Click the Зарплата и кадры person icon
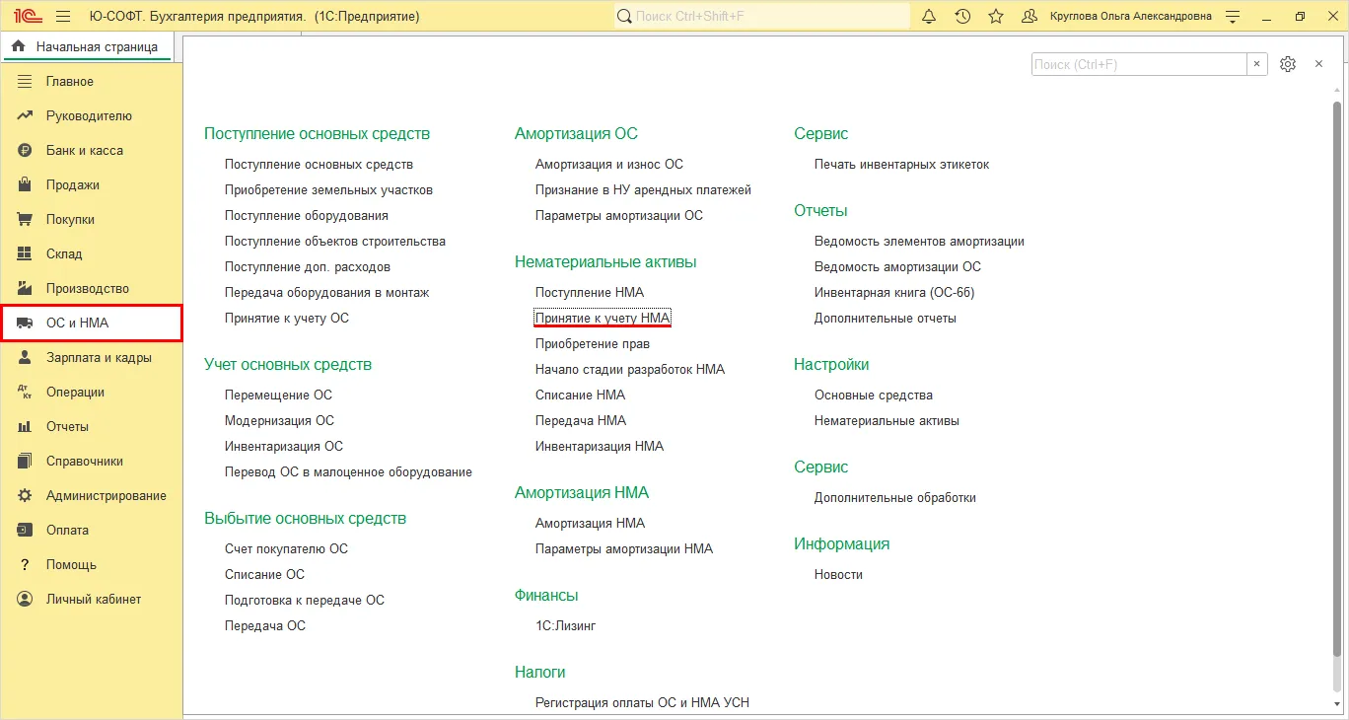 coord(26,358)
